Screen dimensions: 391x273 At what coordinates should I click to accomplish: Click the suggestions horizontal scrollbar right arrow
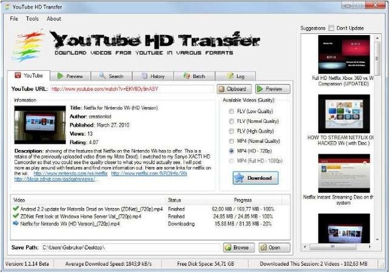pos(369,246)
